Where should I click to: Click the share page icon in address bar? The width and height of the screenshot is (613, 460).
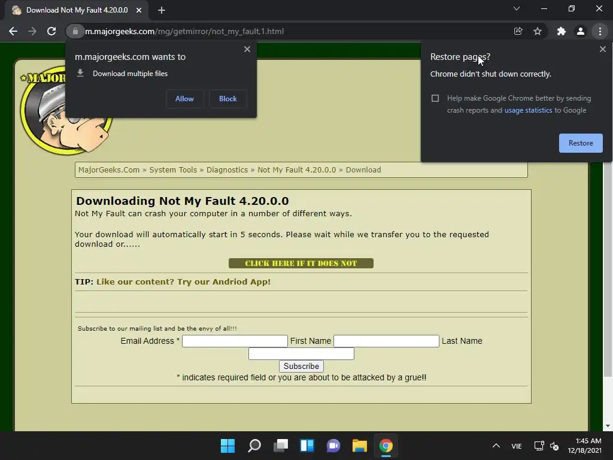(x=518, y=31)
